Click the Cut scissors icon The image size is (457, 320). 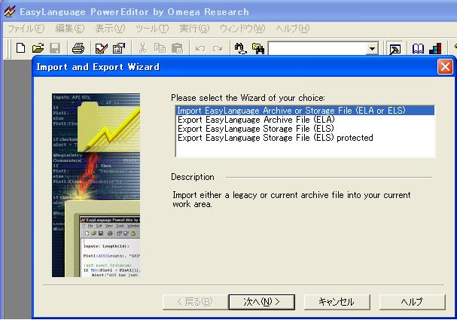142,48
